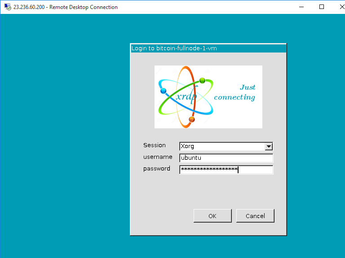Click the OK button to log in
This screenshot has width=345, height=258.
coord(212,216)
